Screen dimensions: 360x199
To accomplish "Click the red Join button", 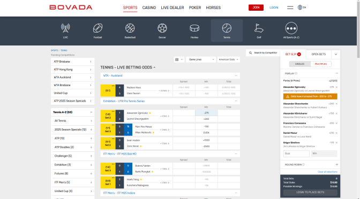I will point(256,7).
